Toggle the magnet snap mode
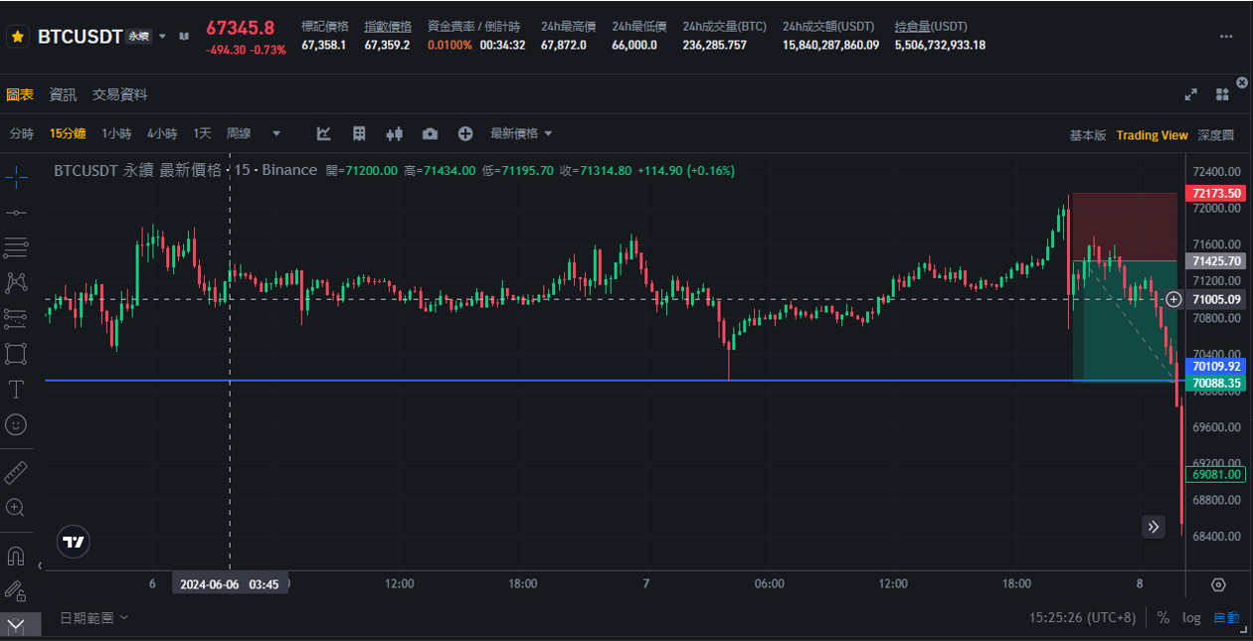The image size is (1253, 641). (x=16, y=555)
